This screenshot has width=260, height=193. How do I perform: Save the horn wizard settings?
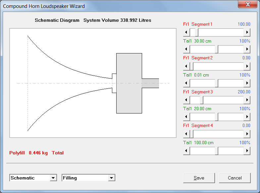click(199, 178)
